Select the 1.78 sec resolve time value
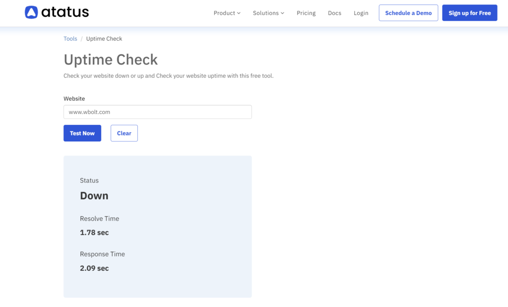Image resolution: width=508 pixels, height=307 pixels. click(x=94, y=233)
